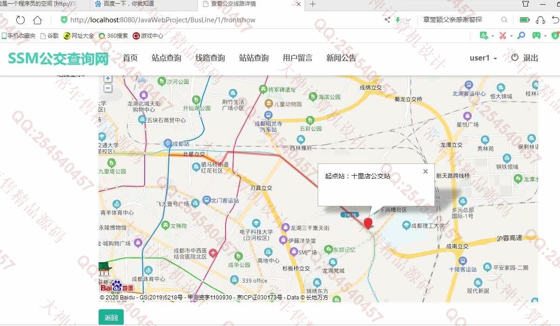Click 成都站 railway station icon on map
This screenshot has height=326, width=560.
point(168,143)
